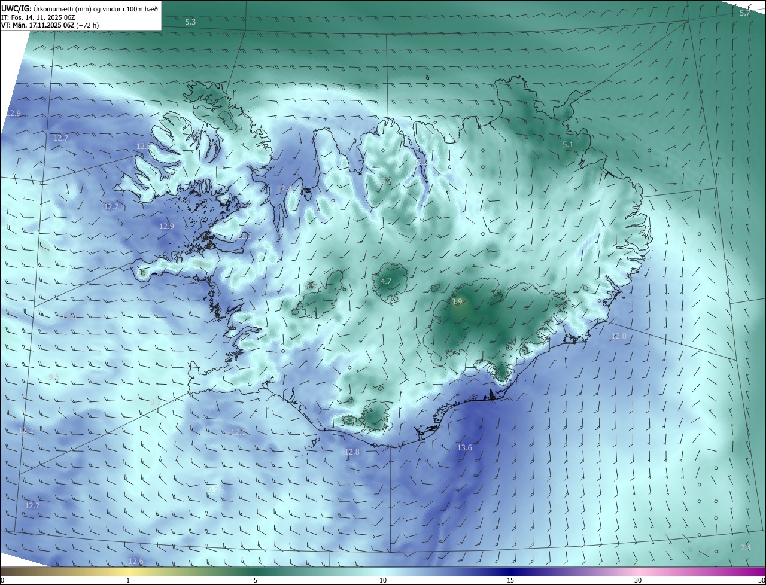The height and width of the screenshot is (585, 766).
Task: Click the 10 tick on the color scale
Action: pos(383,580)
